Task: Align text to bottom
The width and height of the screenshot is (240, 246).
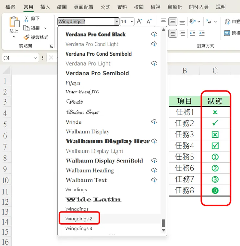Action: point(182,22)
